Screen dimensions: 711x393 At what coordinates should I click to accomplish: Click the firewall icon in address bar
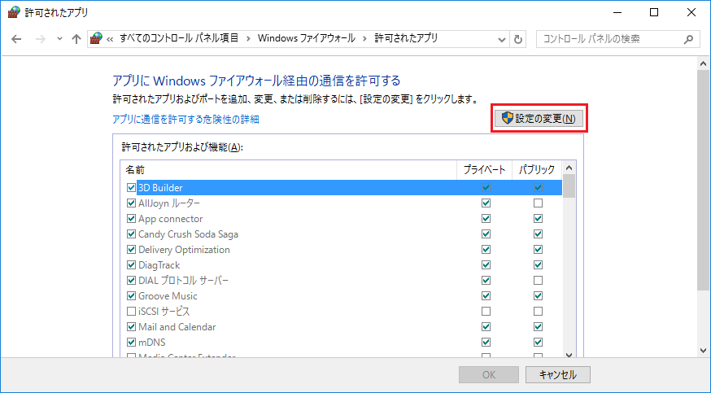(x=96, y=38)
